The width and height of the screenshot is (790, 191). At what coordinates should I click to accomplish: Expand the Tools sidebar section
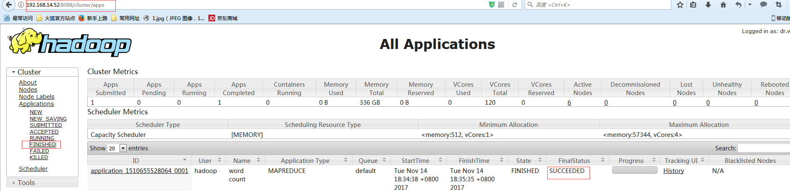pos(14,183)
